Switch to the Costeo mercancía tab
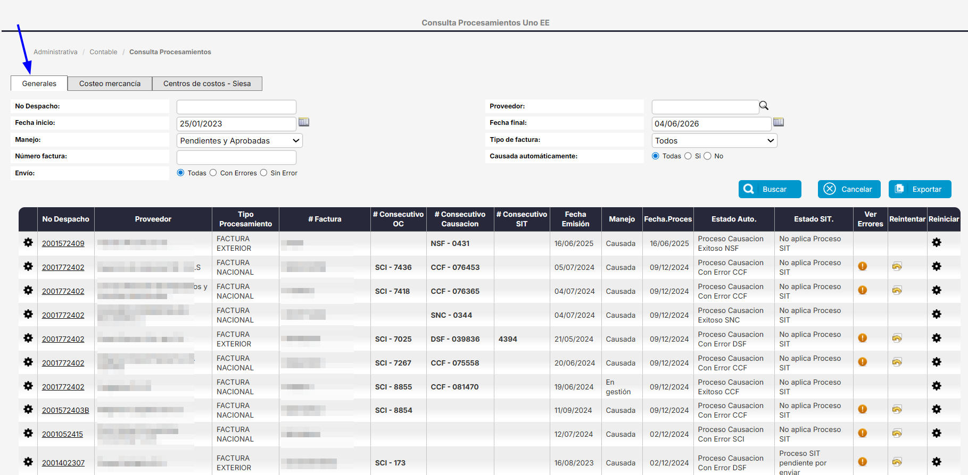This screenshot has height=475, width=968. (x=110, y=83)
